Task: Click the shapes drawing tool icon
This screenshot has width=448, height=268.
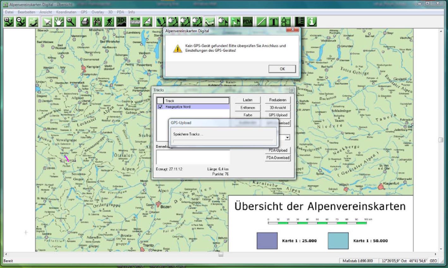Action: [x=286, y=22]
